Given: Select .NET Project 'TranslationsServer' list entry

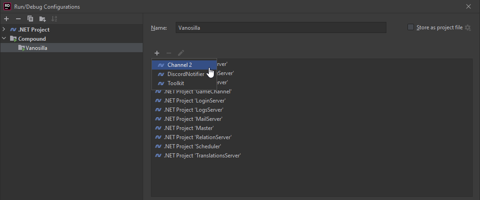Looking at the screenshot, I should (x=202, y=156).
